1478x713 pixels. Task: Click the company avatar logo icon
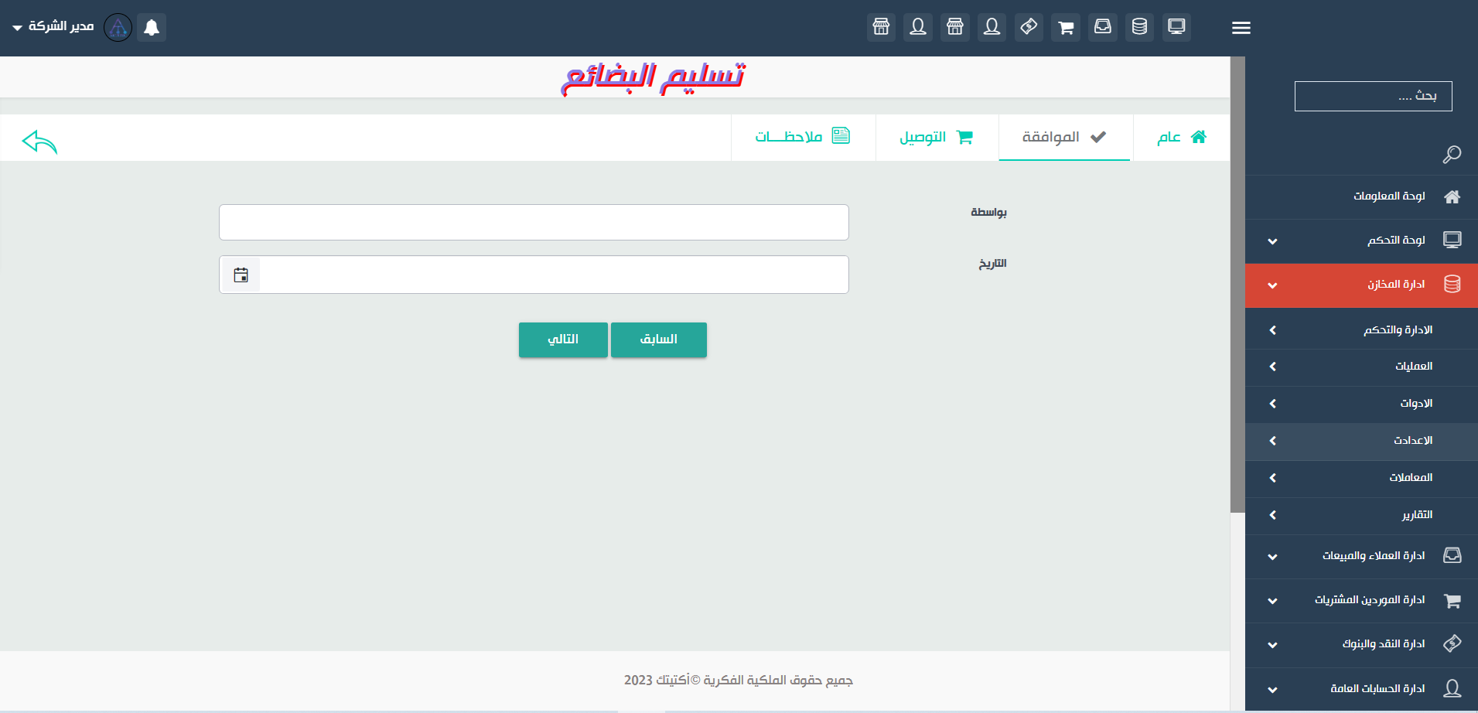click(118, 28)
